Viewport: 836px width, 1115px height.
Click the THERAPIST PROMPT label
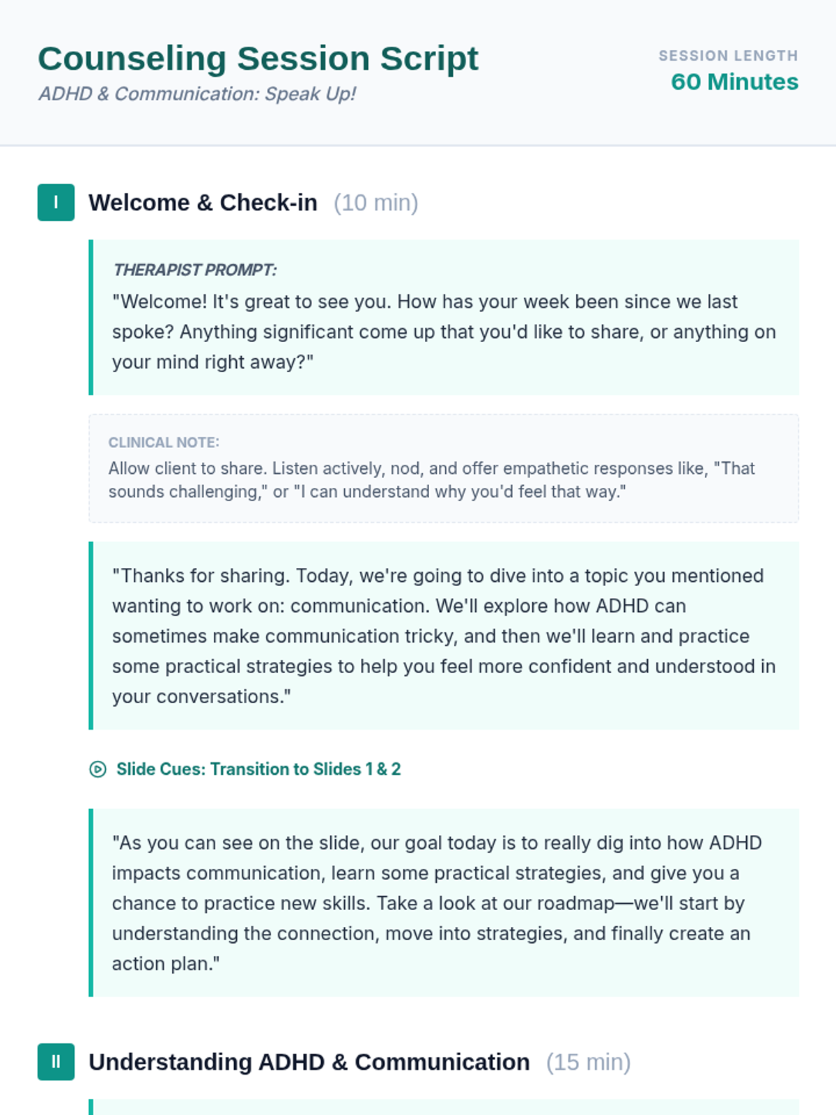click(194, 270)
